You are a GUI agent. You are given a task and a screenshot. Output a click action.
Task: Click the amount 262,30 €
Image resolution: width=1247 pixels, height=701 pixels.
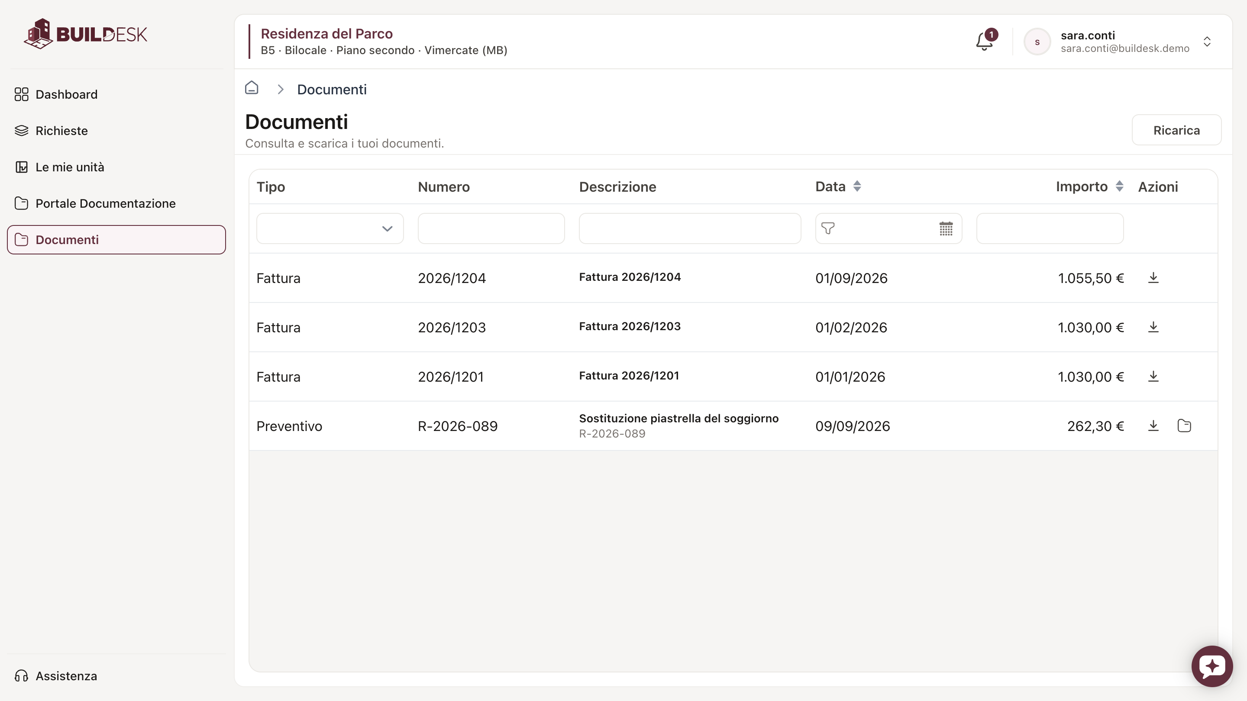pos(1095,426)
